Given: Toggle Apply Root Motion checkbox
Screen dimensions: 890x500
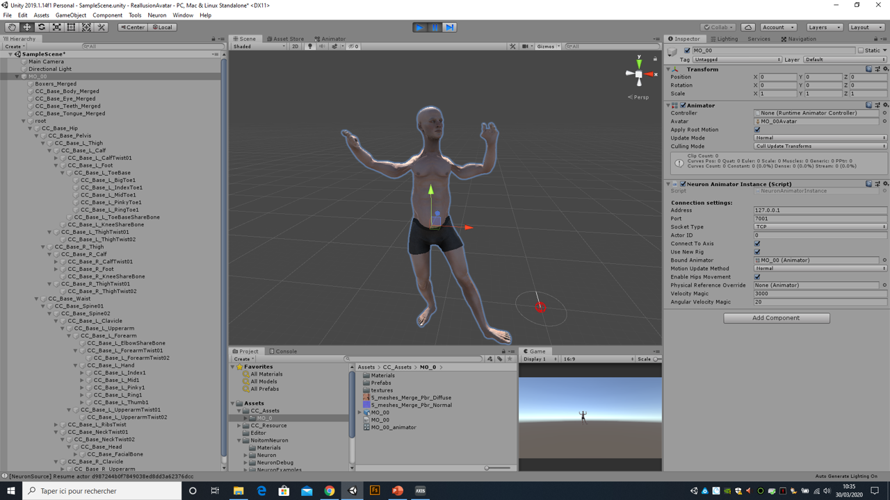Looking at the screenshot, I should pos(757,130).
